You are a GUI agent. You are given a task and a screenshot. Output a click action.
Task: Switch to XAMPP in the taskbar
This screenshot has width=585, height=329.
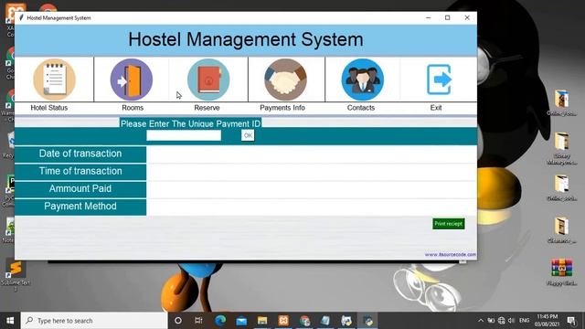point(283,321)
